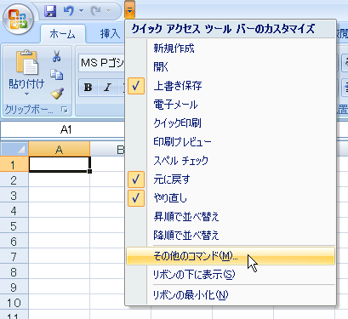The width and height of the screenshot is (348, 319).
Task: Select row 2 header
Action: 14,179
